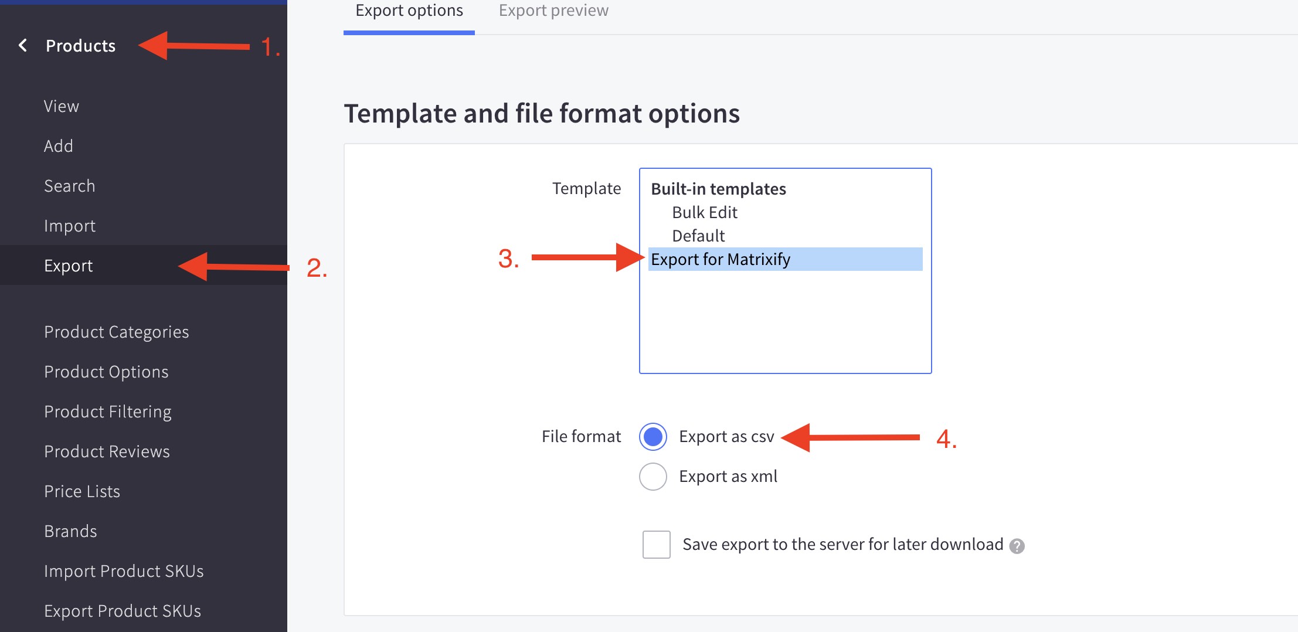
Task: Switch to the Export preview tab
Action: coord(553,11)
